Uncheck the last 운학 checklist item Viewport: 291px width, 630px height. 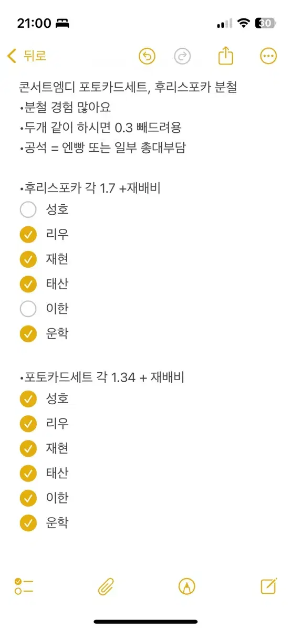[x=28, y=522]
